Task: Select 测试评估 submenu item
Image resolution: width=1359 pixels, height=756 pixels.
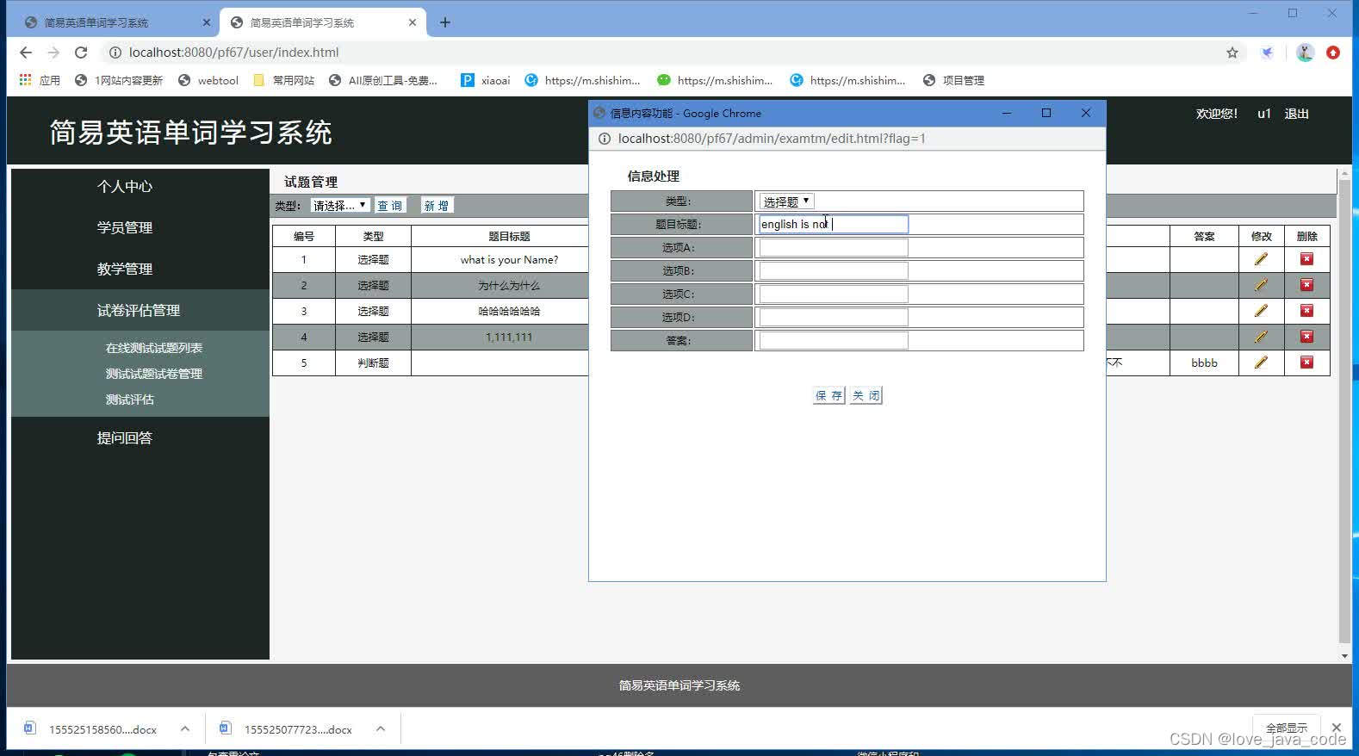Action: [130, 400]
